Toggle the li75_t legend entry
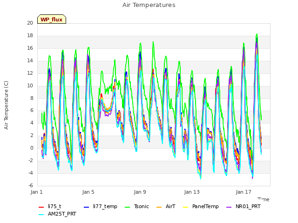 coord(50,206)
